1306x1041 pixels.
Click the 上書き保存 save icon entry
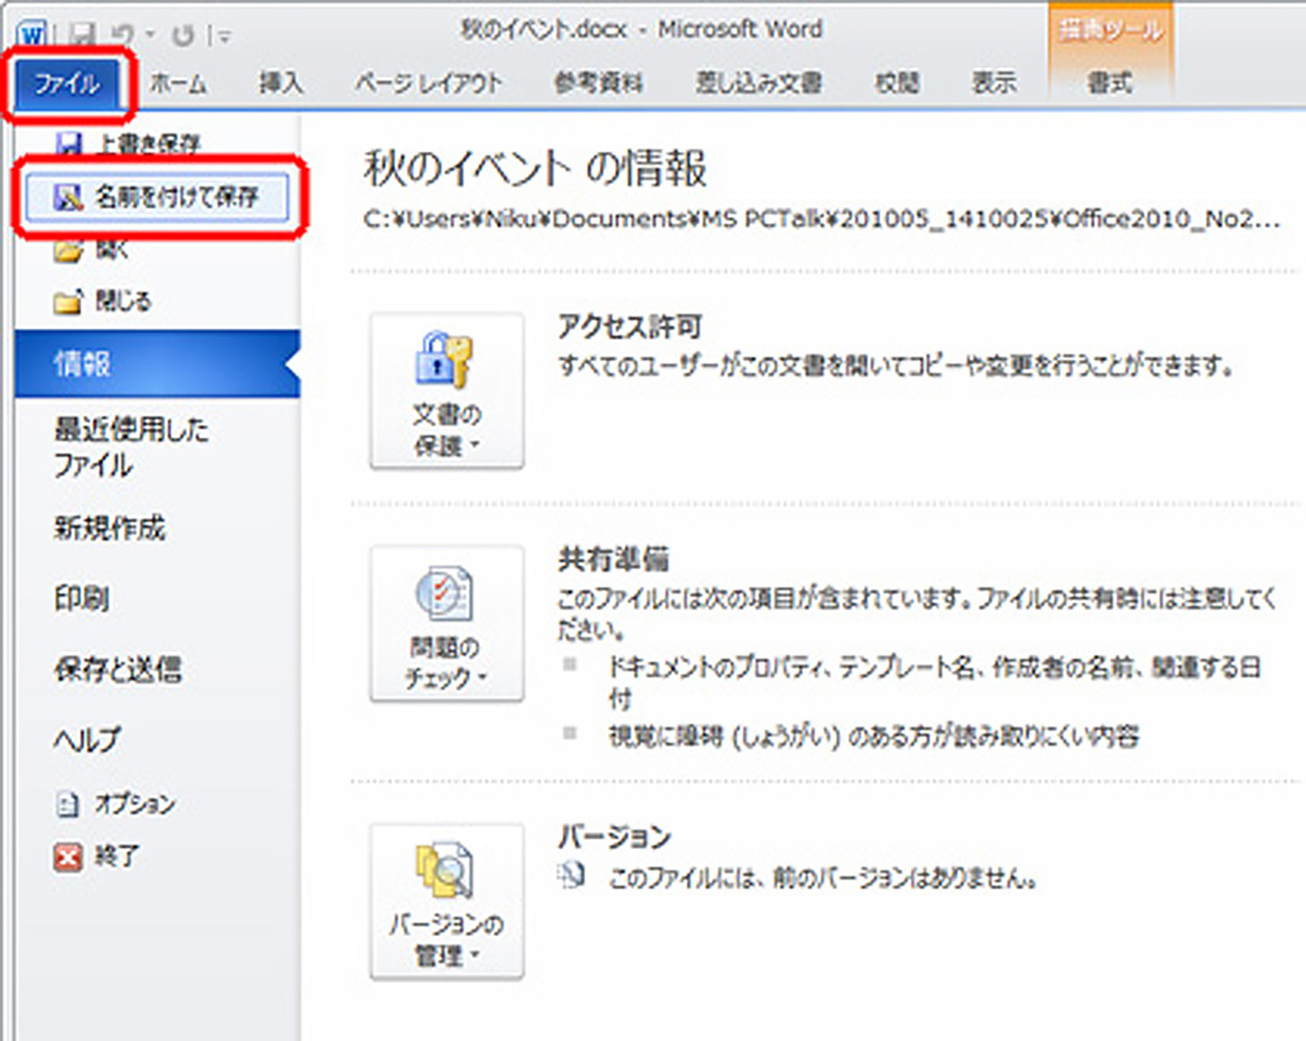pos(128,143)
